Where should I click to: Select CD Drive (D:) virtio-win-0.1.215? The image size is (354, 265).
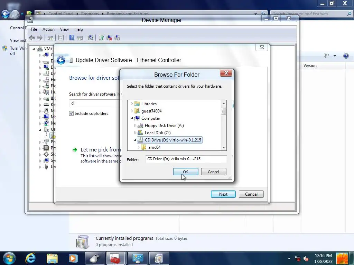[x=173, y=140]
